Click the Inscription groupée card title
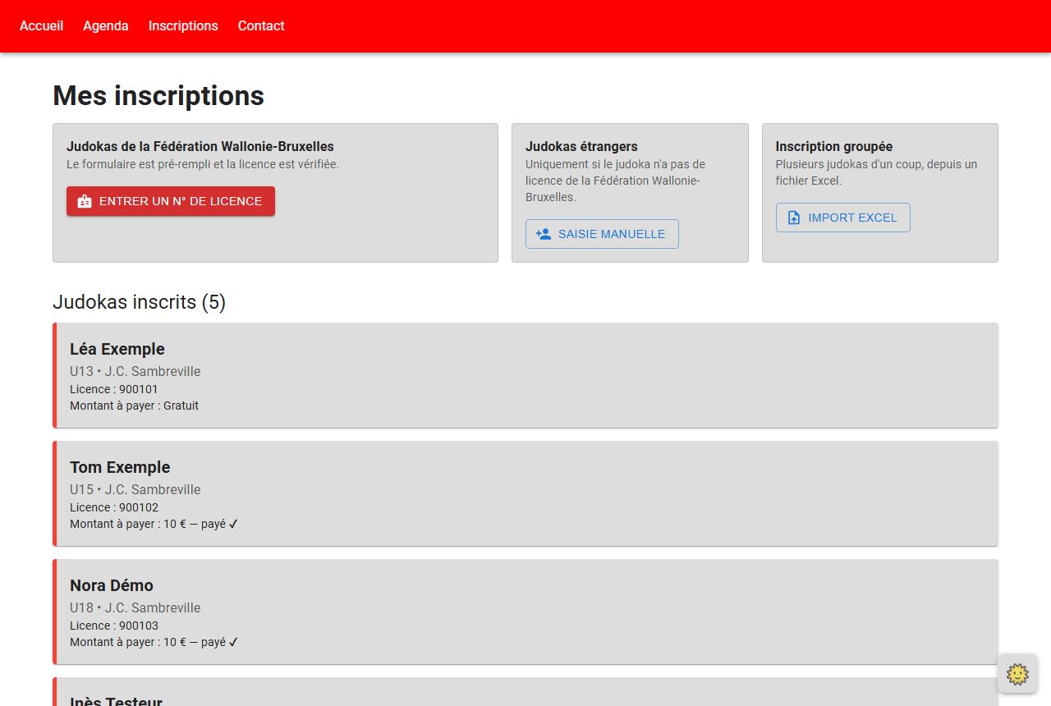Image resolution: width=1051 pixels, height=706 pixels. click(x=834, y=146)
